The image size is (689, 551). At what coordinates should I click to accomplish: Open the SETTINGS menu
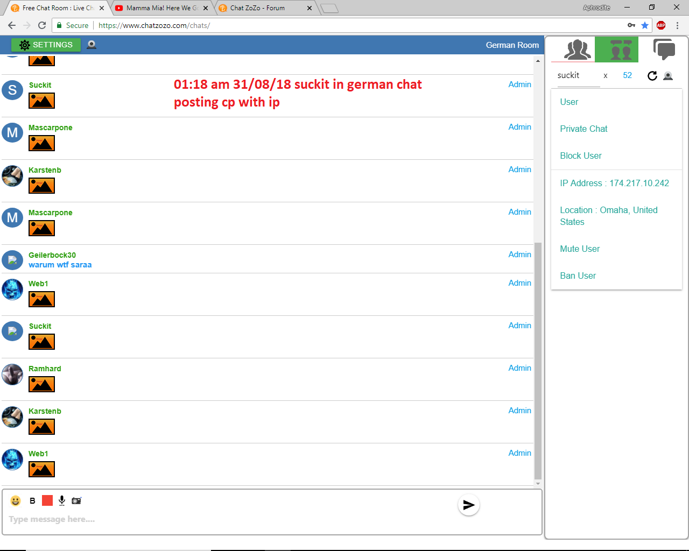pos(46,45)
